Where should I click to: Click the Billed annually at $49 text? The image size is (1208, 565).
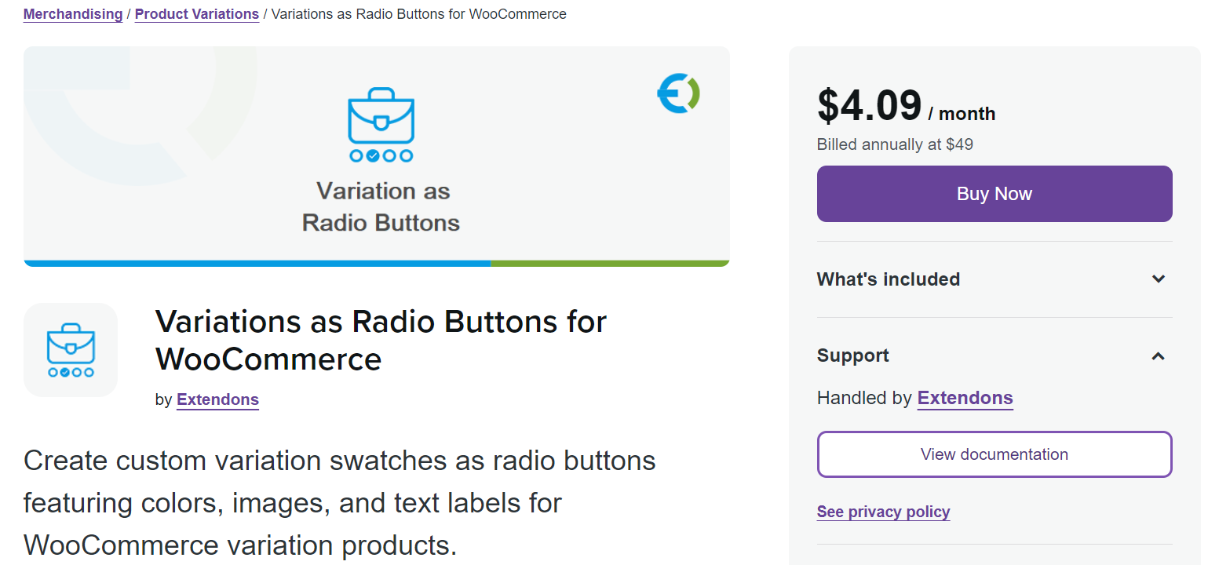pyautogui.click(x=895, y=144)
